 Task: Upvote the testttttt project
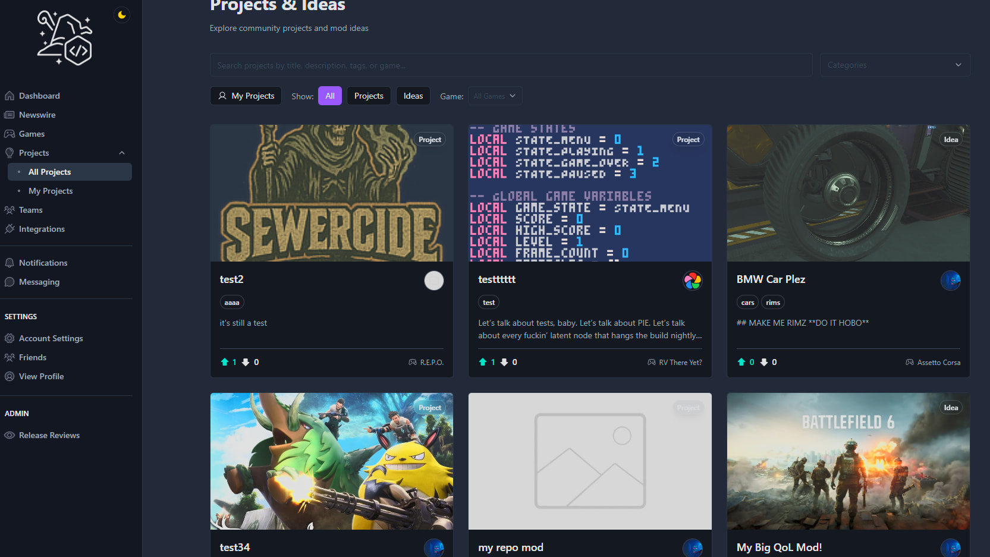[483, 362]
